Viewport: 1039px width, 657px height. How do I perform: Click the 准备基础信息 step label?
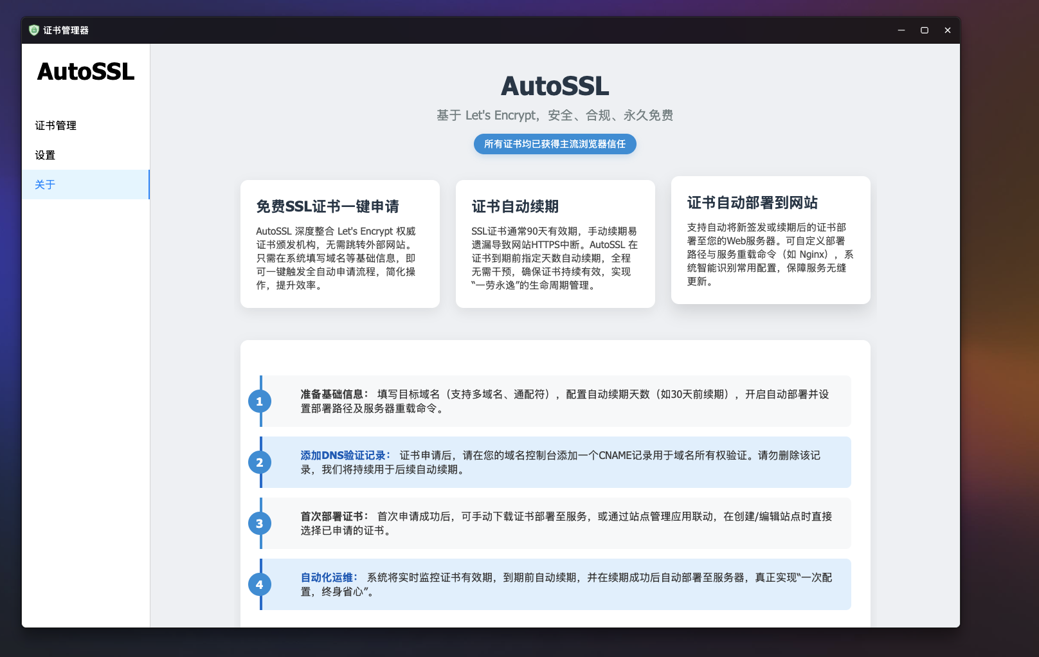[334, 394]
